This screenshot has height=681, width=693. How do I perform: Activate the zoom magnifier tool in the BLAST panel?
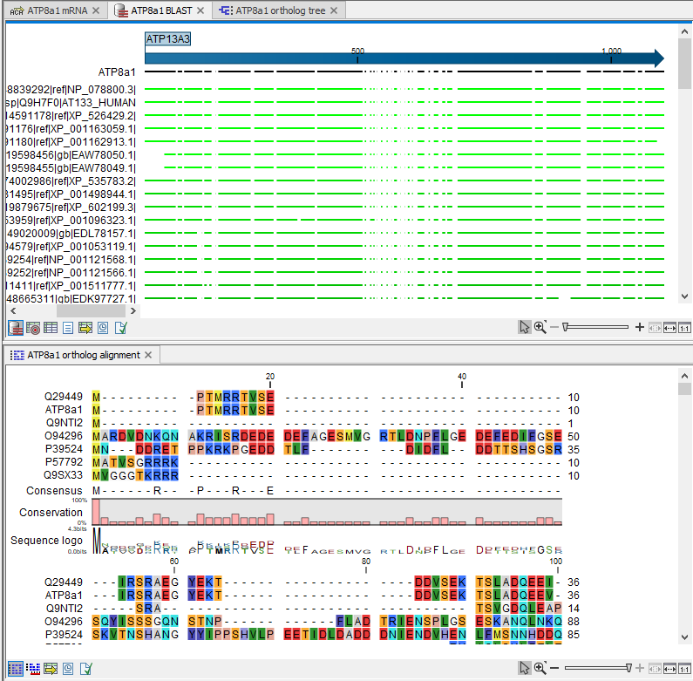pos(540,327)
